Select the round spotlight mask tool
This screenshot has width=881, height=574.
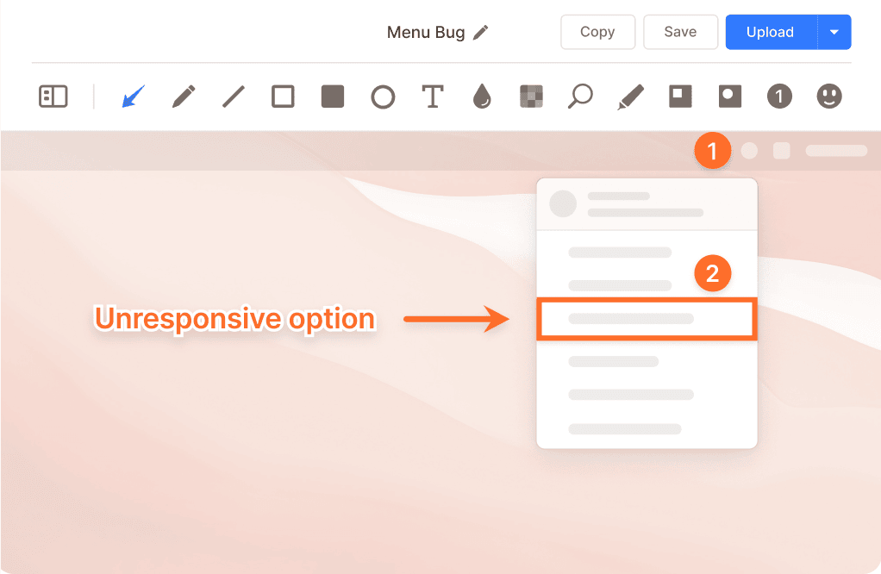[730, 97]
